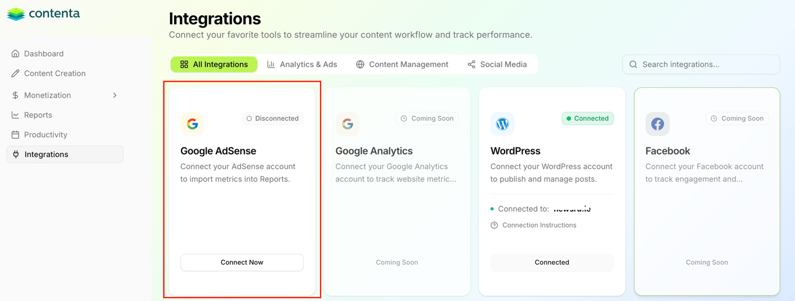Click the Connected button on WordPress card
This screenshot has height=301, width=795.
552,263
